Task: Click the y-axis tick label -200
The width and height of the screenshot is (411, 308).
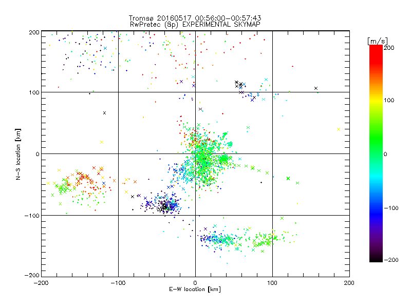Action: point(32,275)
